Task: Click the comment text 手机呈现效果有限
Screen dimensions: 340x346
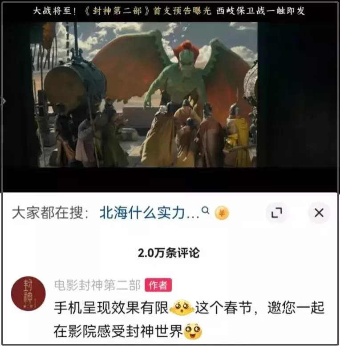Action: pyautogui.click(x=111, y=308)
